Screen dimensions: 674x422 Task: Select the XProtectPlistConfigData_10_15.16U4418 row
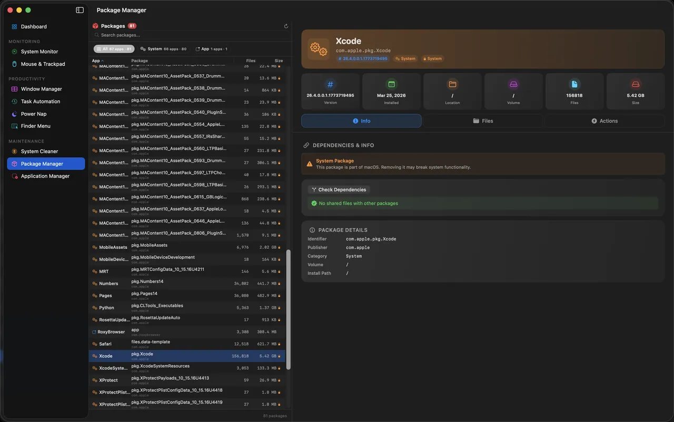tap(187, 393)
